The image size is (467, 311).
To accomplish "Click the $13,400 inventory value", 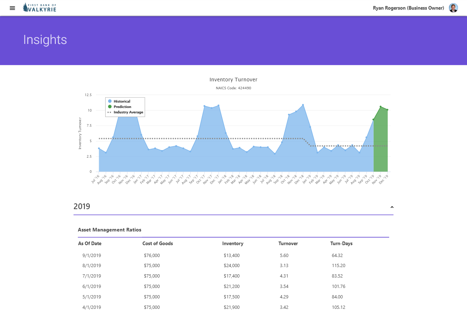I will coord(231,255).
